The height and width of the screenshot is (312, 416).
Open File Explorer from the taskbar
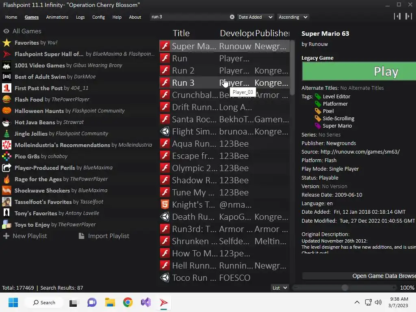tap(110, 302)
